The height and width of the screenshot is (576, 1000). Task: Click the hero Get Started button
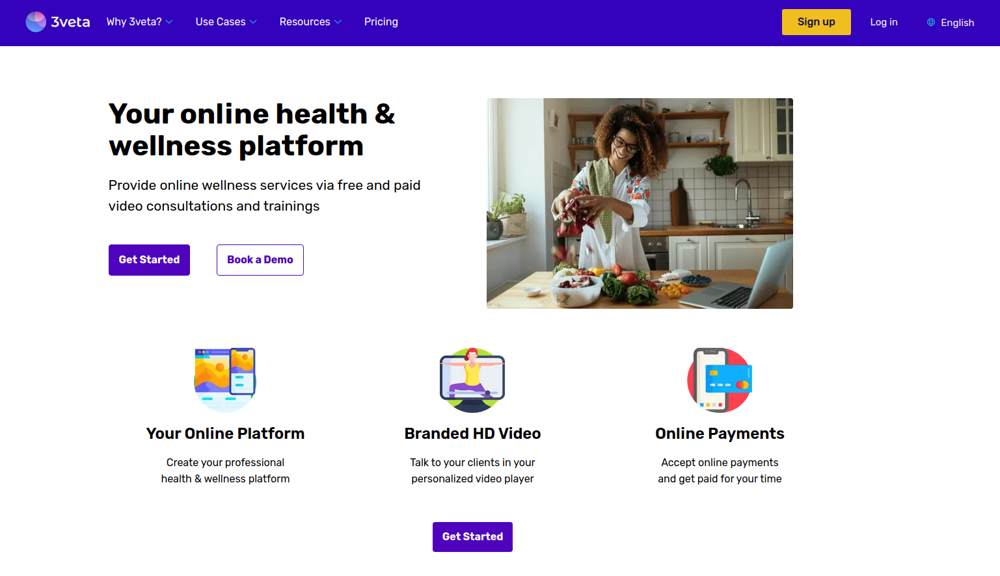(149, 260)
